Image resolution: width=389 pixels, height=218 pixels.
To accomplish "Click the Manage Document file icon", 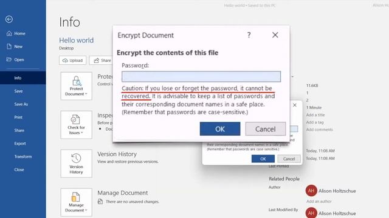I will click(75, 197).
